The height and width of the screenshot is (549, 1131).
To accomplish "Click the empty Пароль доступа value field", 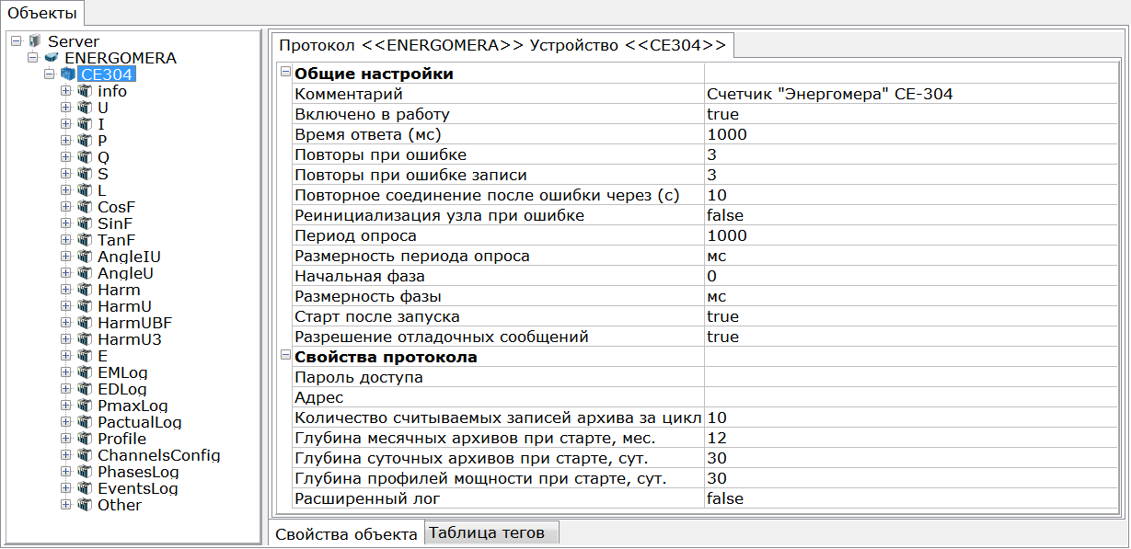I will point(912,377).
